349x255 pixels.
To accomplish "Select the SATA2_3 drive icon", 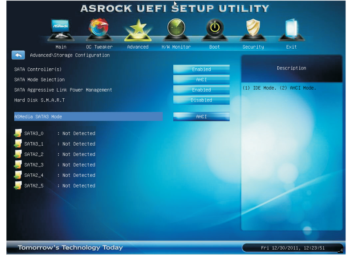I will click(18, 165).
